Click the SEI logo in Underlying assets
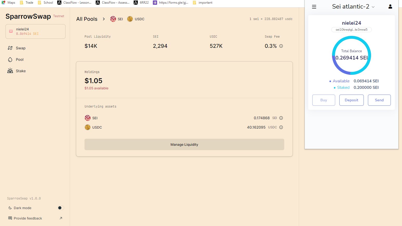The height and width of the screenshot is (226, 402). [x=88, y=118]
